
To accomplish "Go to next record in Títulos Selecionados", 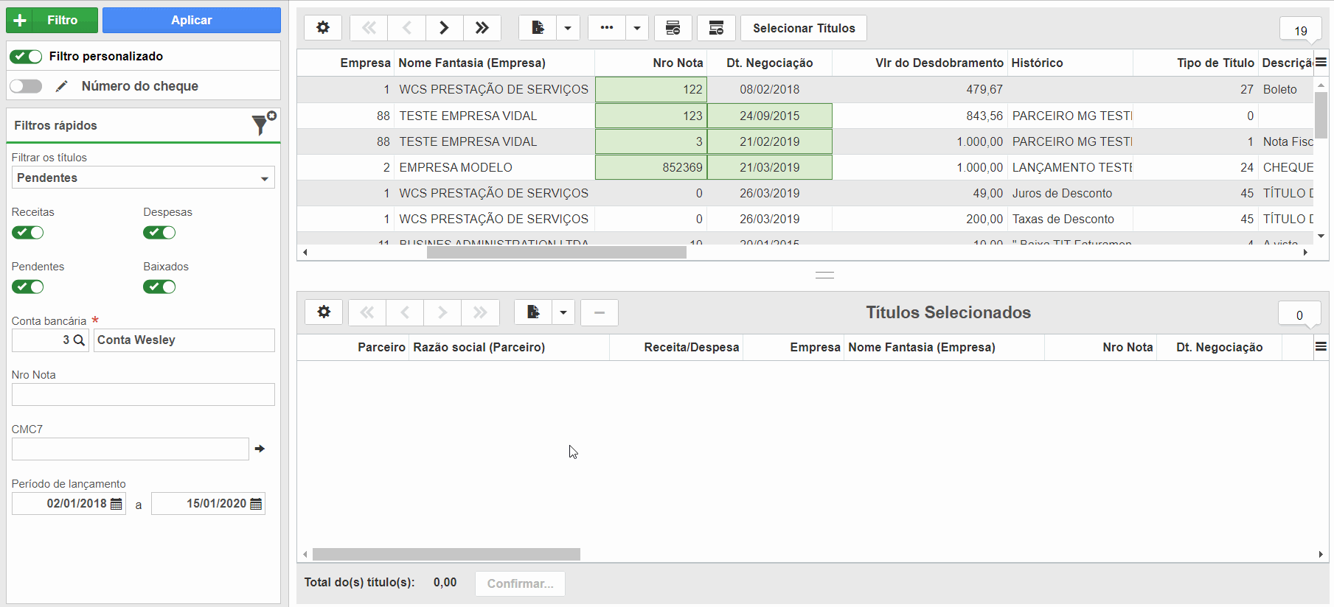I will click(442, 312).
